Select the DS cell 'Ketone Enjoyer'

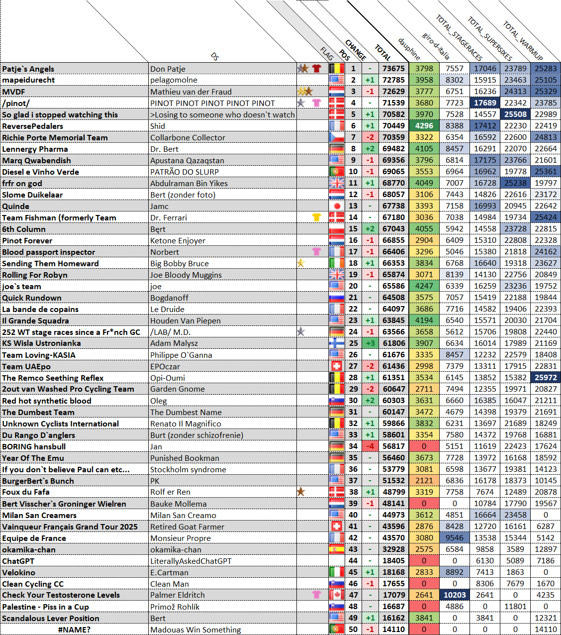[x=223, y=240]
